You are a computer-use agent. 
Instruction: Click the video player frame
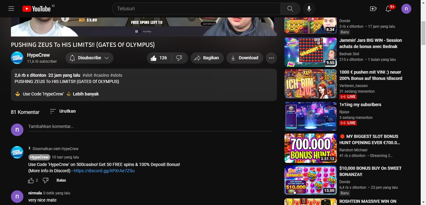point(144,27)
